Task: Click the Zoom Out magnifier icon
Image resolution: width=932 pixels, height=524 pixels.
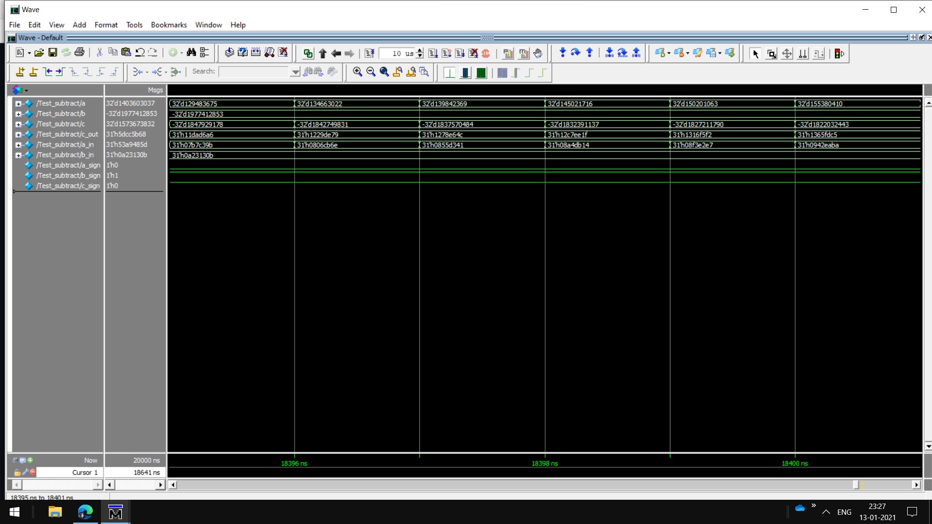Action: coord(371,72)
